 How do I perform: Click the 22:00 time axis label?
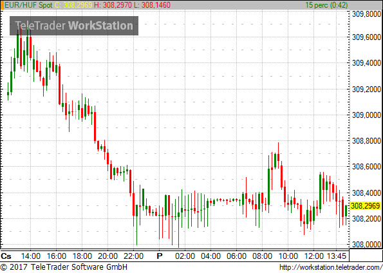[133, 256]
